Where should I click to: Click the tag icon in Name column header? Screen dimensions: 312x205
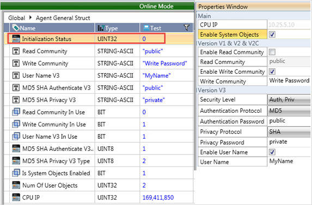click(x=16, y=28)
